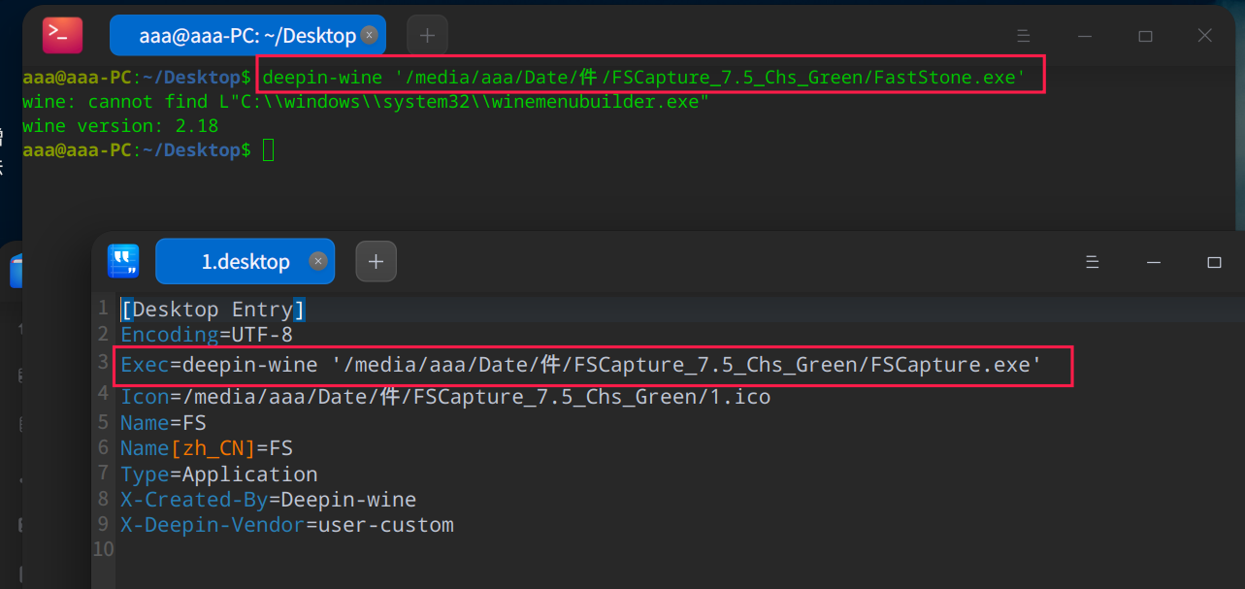Click the Exec=deepin-wine line in editor
1245x589 pixels.
point(581,365)
